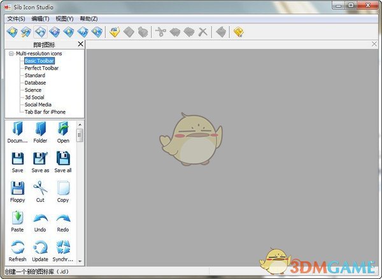Open the 文件(S) menu
Screen dimensions: 382x279
click(x=16, y=18)
